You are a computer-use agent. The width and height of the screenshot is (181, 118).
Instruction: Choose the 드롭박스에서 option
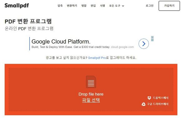(161, 98)
